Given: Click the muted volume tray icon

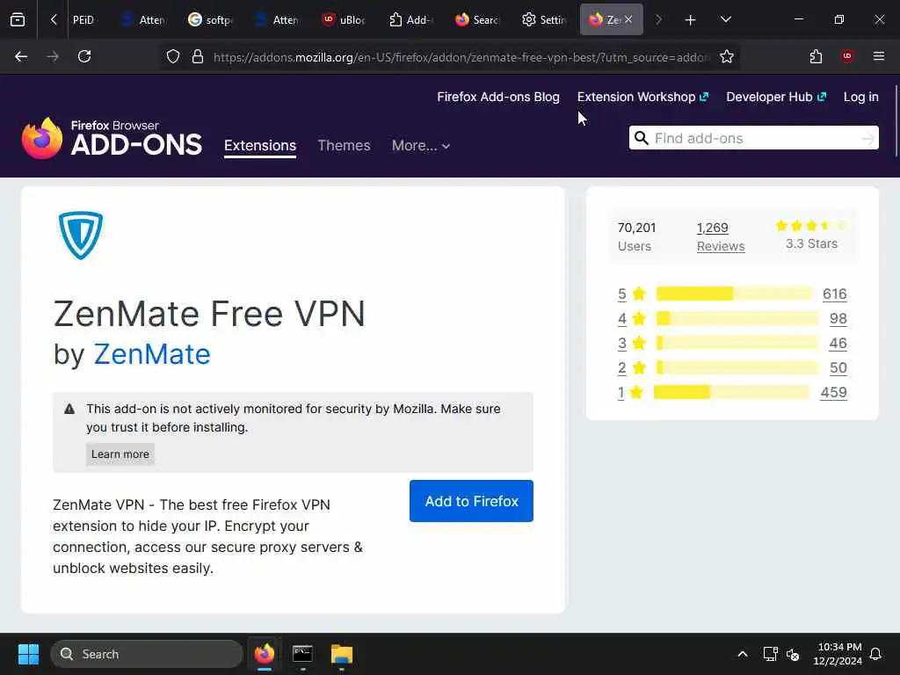Looking at the screenshot, I should point(794,654).
